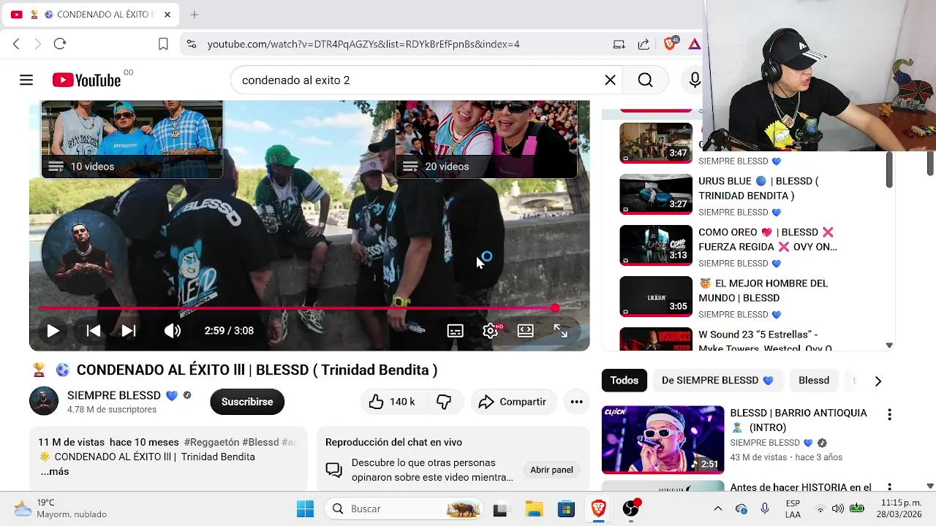Dislike the video with thumbs down

(x=444, y=402)
